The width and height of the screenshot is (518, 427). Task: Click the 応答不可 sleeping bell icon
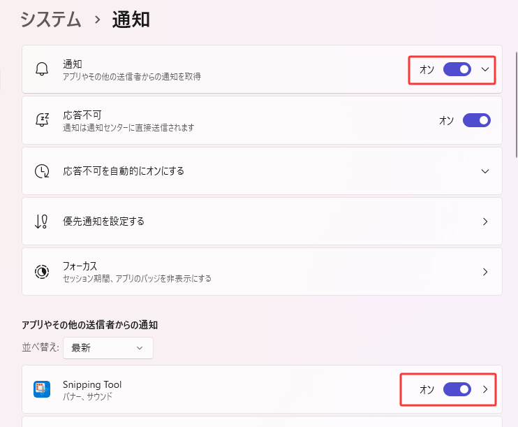[42, 120]
